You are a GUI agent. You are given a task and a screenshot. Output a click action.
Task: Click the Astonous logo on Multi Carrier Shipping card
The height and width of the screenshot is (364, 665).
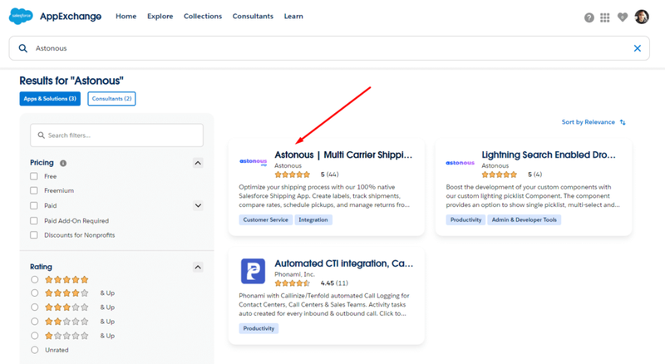(254, 162)
